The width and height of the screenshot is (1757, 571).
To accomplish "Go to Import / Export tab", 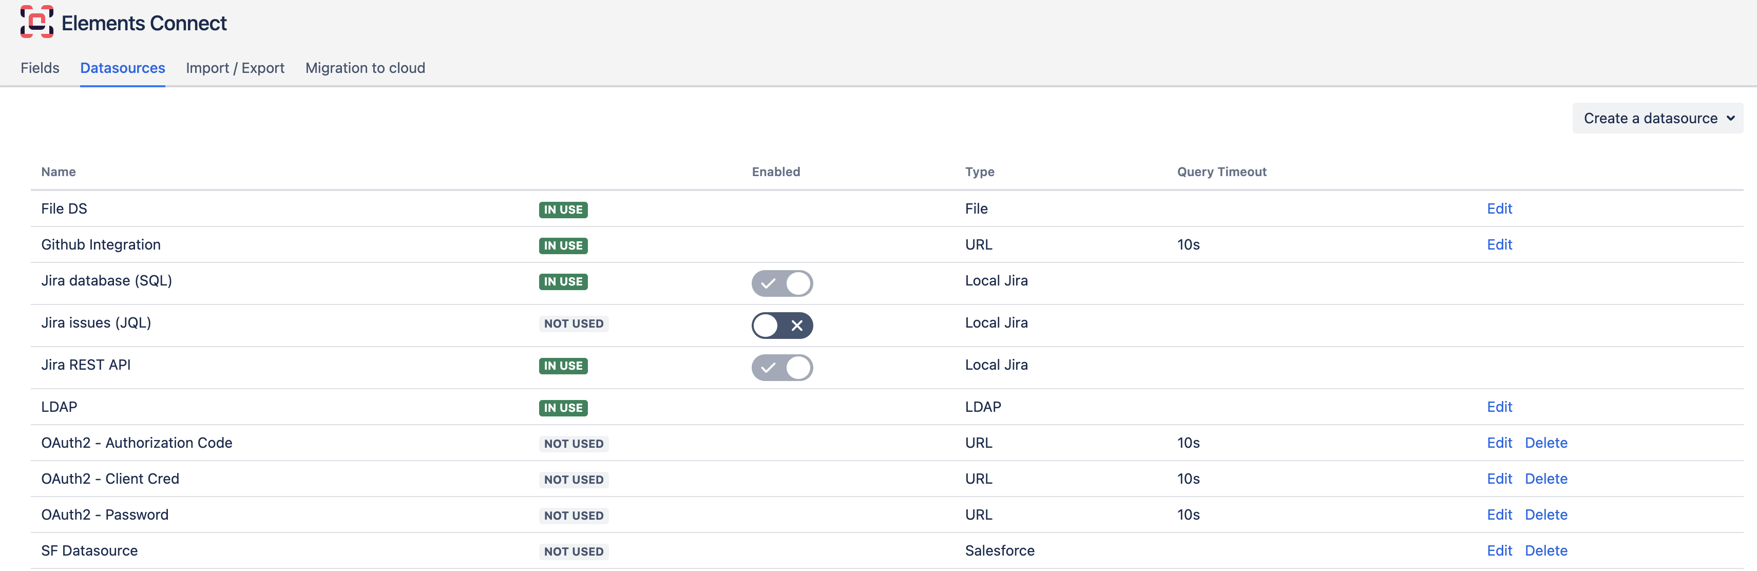I will coord(235,68).
